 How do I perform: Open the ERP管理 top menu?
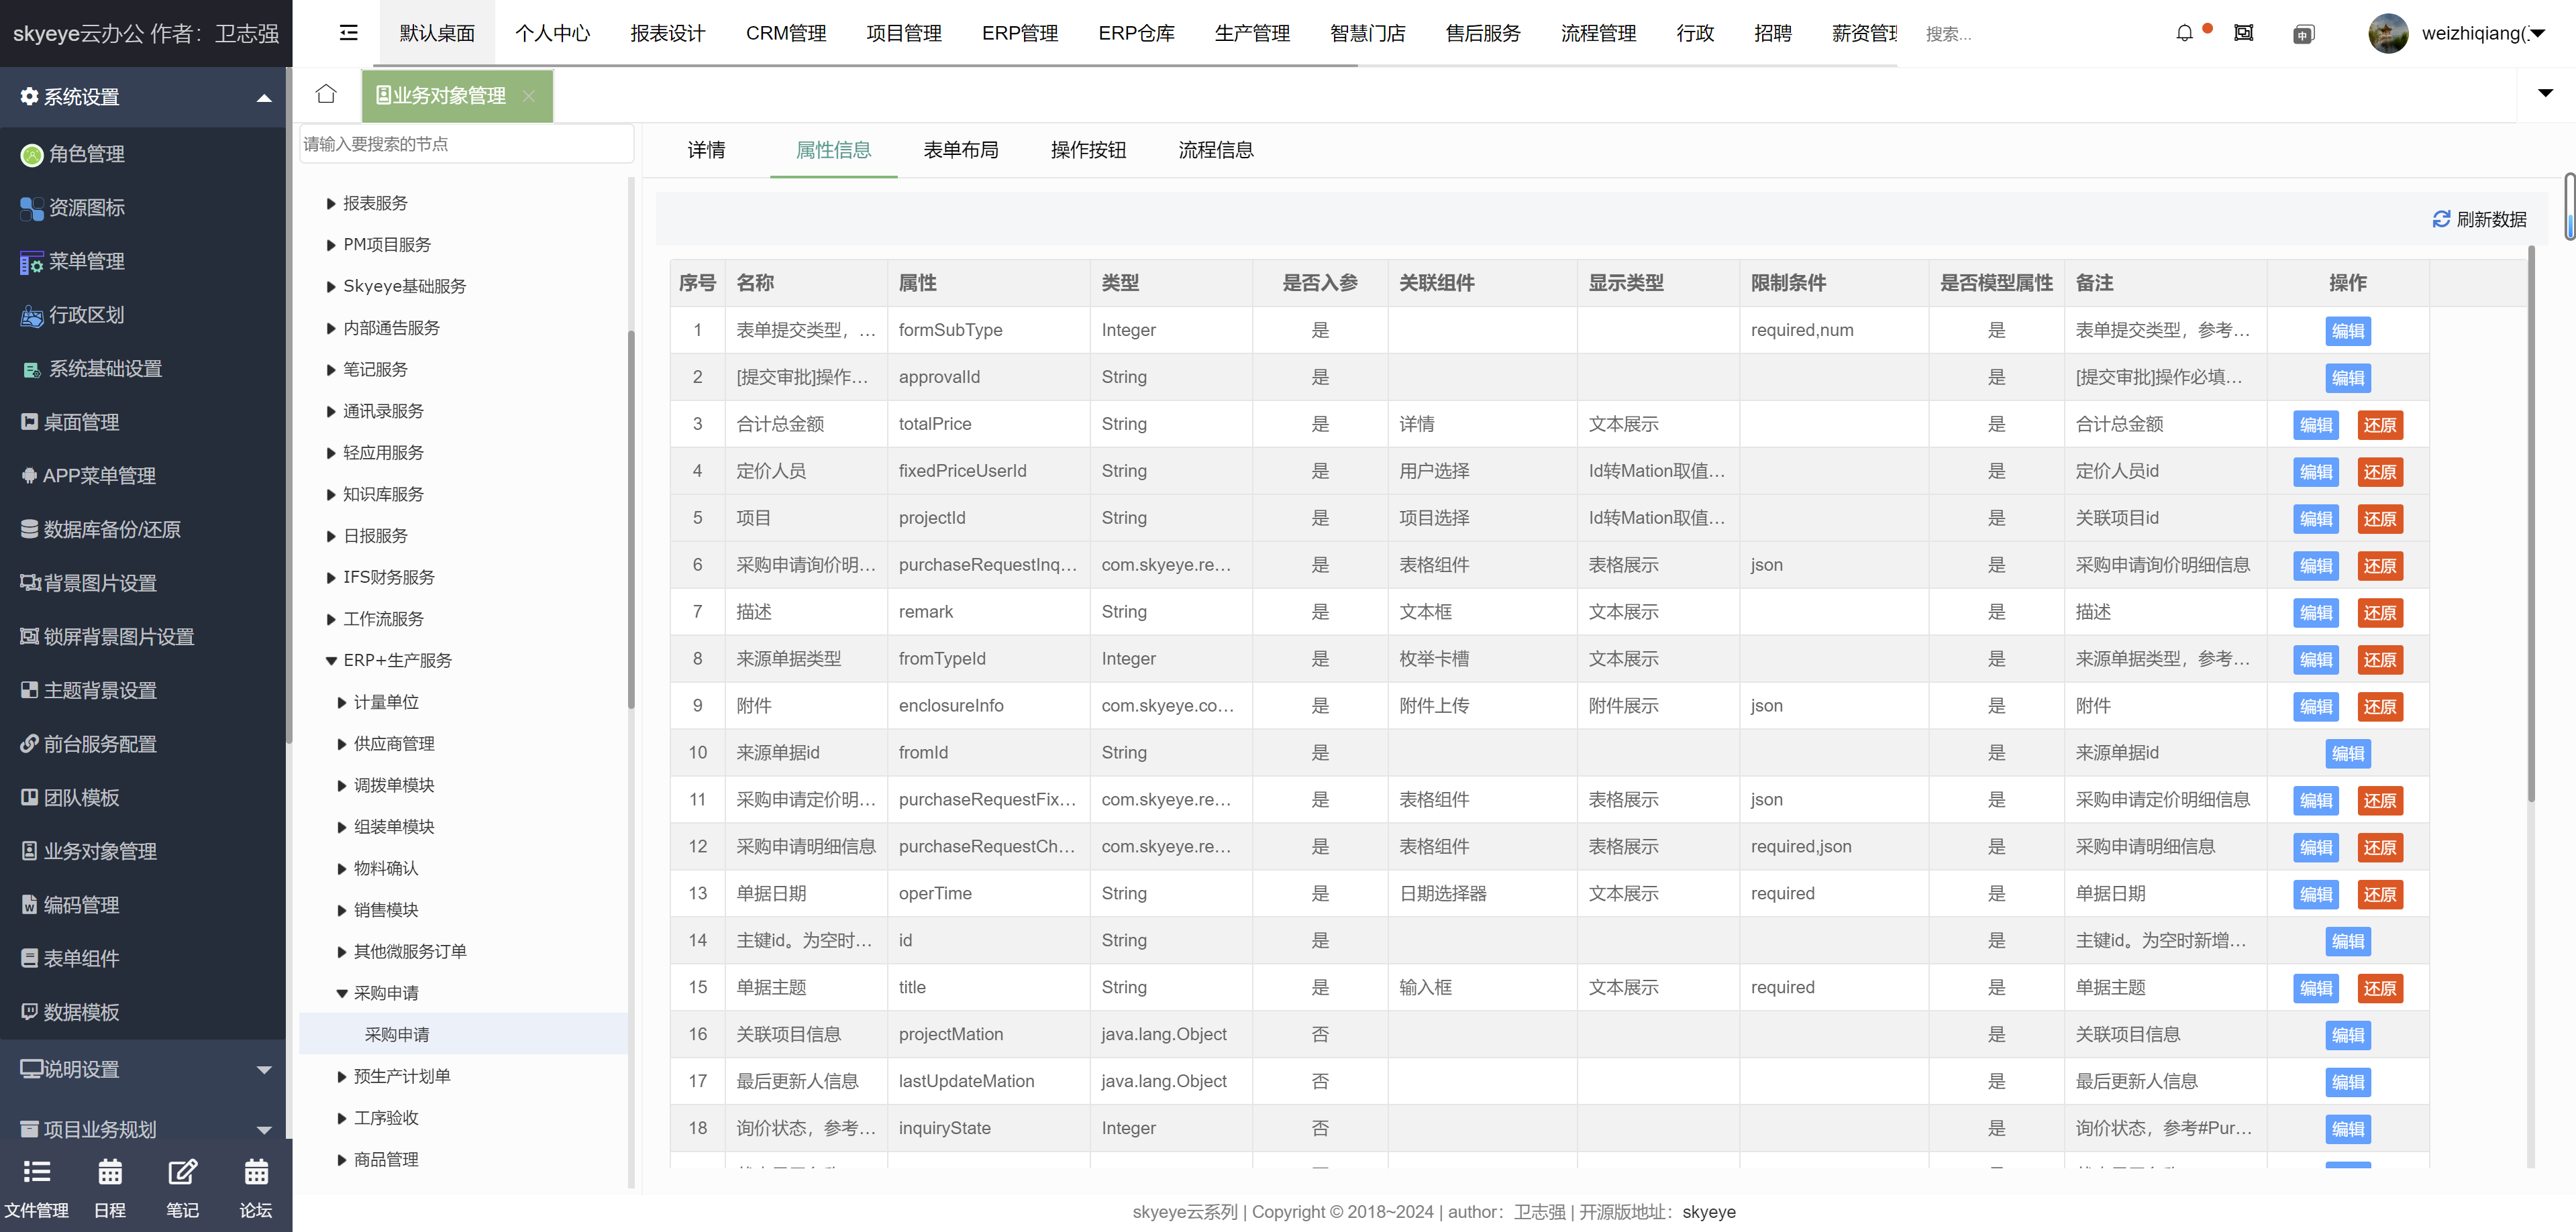1019,33
